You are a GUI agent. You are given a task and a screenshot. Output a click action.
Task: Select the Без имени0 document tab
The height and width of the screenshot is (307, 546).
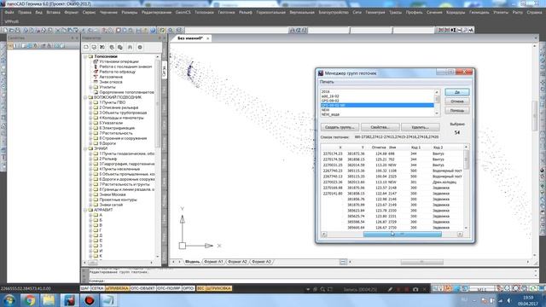point(189,38)
